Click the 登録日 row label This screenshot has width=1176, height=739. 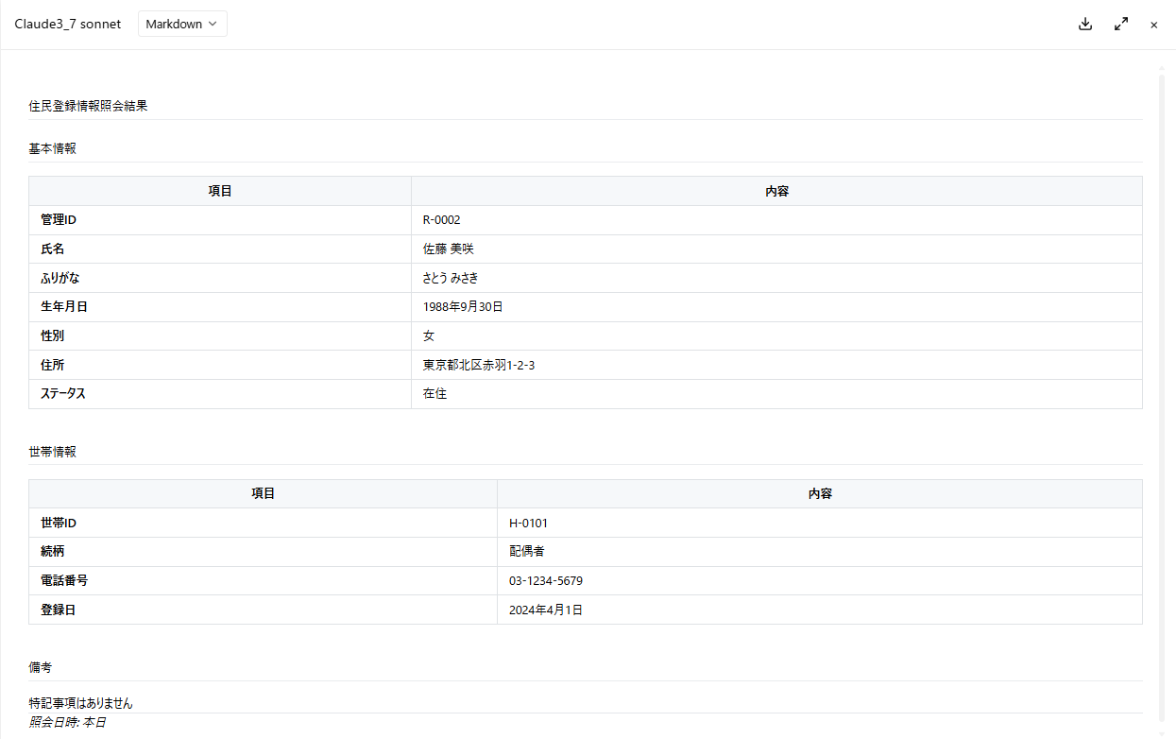point(58,610)
